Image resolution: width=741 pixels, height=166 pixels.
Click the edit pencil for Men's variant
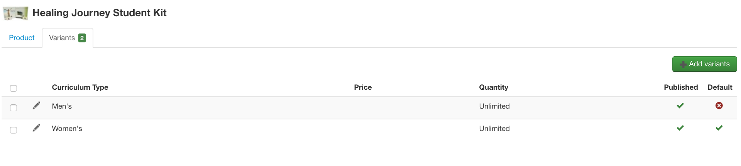tap(36, 106)
